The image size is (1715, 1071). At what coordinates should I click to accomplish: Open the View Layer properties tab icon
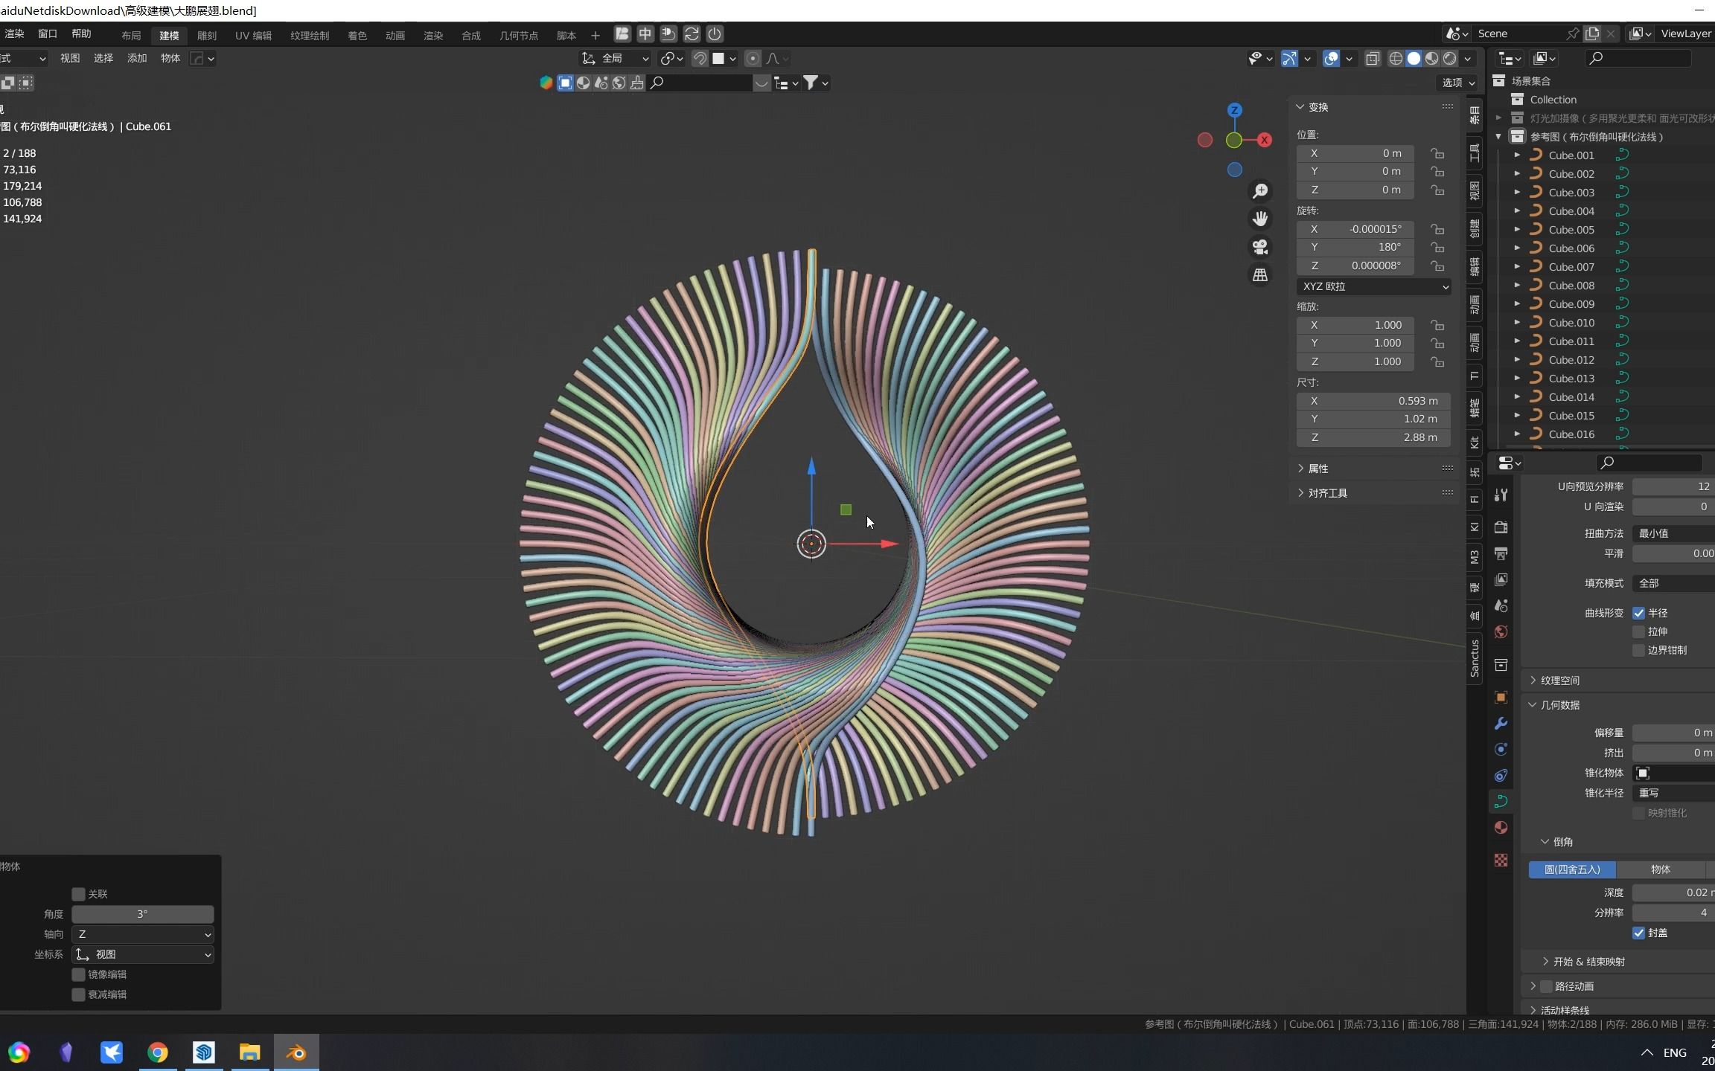point(1501,579)
